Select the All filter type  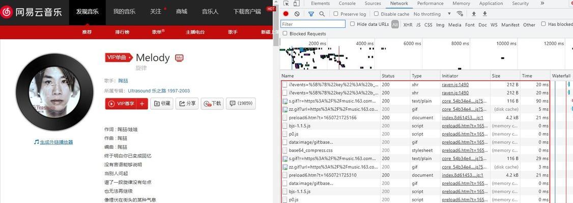click(395, 24)
